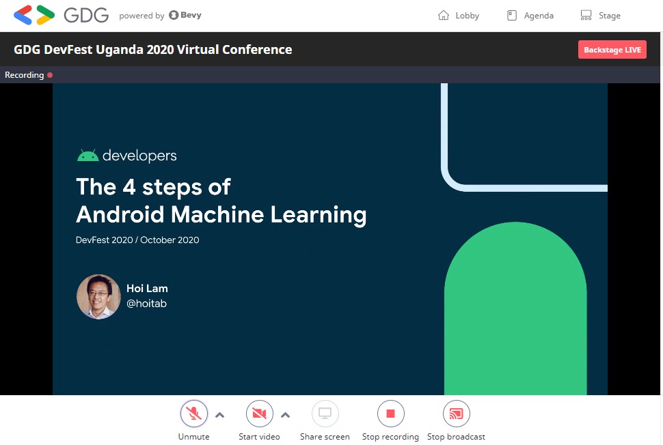Image resolution: width=663 pixels, height=445 pixels.
Task: Click the Stop broadcast label
Action: [x=456, y=437]
